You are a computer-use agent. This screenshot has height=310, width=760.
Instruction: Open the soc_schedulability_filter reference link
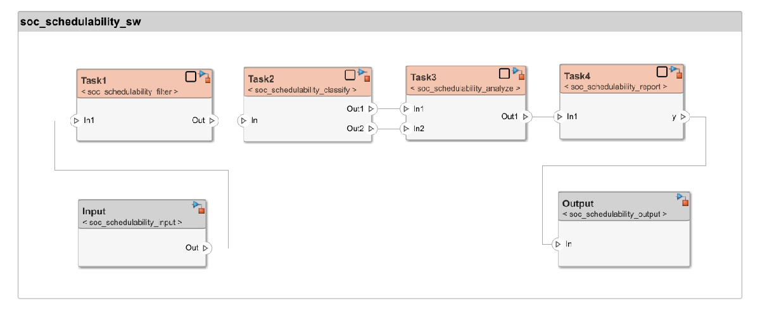pos(130,92)
